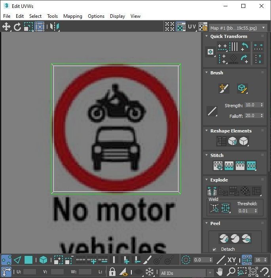Toggle Select by Element mode cube icon

point(43,260)
